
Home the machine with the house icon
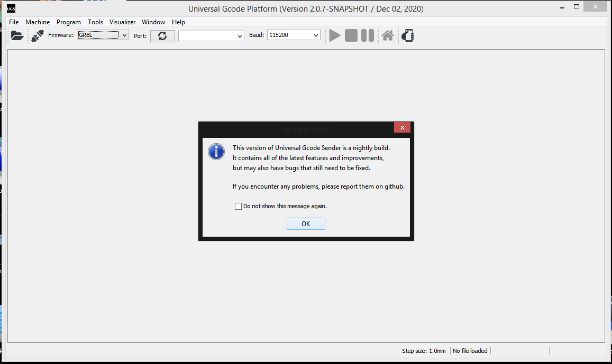pos(388,35)
